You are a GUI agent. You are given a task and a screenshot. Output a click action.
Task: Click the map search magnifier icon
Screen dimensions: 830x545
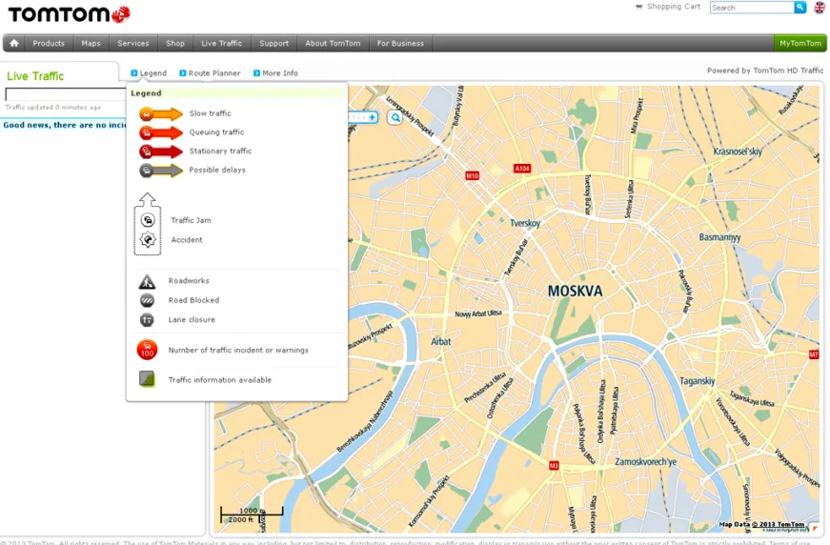click(395, 117)
